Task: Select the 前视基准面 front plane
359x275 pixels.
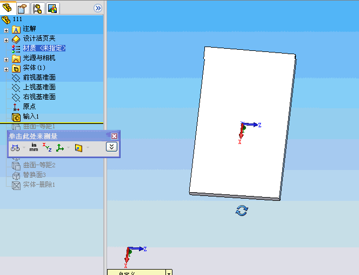Action: pos(39,77)
